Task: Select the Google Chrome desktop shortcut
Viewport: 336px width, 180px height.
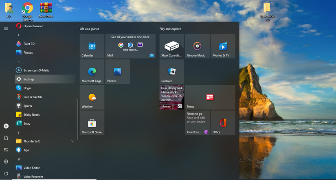Action: (27, 12)
